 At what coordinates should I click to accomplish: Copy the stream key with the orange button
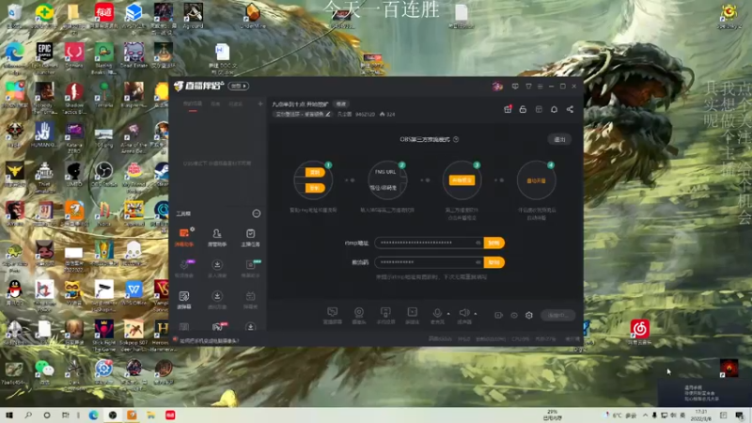[x=494, y=262]
